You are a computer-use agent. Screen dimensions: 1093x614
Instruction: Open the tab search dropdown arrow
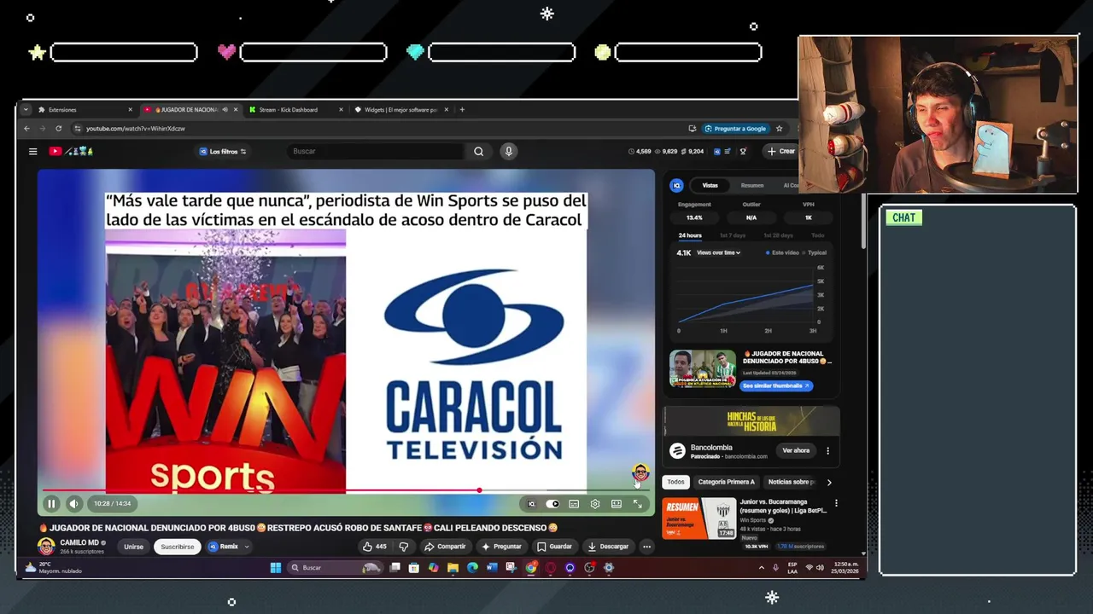tap(26, 109)
